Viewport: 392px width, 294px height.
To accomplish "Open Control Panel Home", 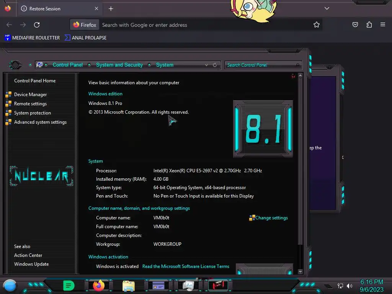I will tap(35, 81).
